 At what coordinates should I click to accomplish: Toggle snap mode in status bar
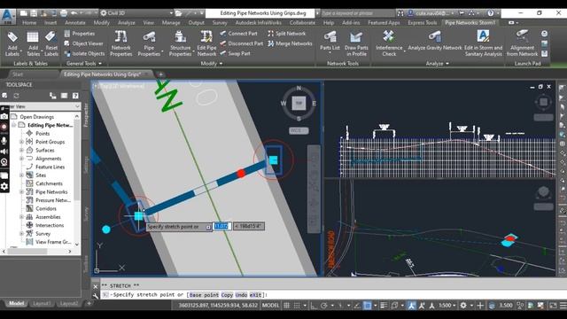297,306
